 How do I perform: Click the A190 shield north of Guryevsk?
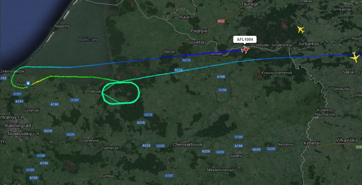54,104
